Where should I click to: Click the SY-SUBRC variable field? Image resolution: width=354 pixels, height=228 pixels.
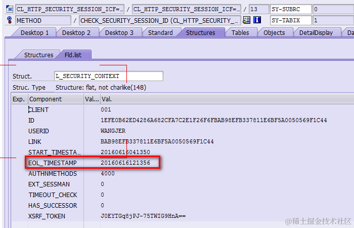click(291, 9)
